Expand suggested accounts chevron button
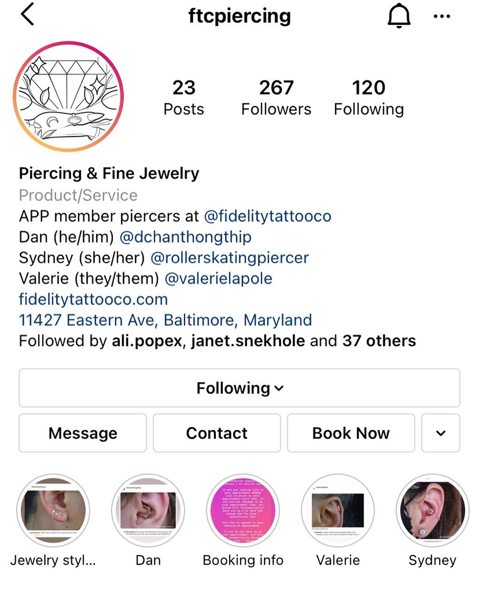479x599 pixels. coord(441,433)
